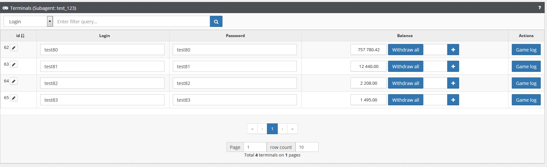Click the search magnifier icon button
The image size is (547, 167).
pyautogui.click(x=216, y=22)
